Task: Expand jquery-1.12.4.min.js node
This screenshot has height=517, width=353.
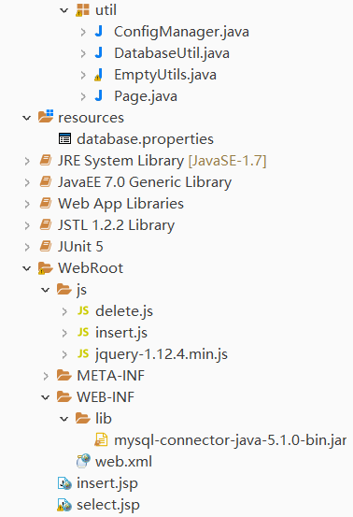Action: click(x=64, y=354)
